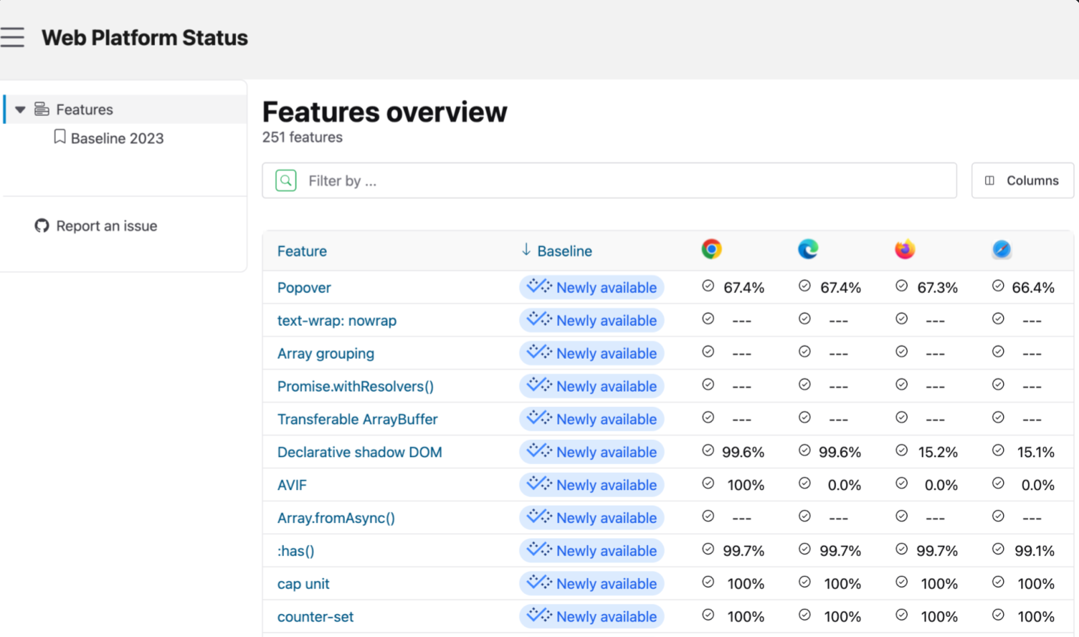Click the checkmark next to cap unit Firefox 100%
Viewport: 1079px width, 637px height.
click(x=901, y=582)
